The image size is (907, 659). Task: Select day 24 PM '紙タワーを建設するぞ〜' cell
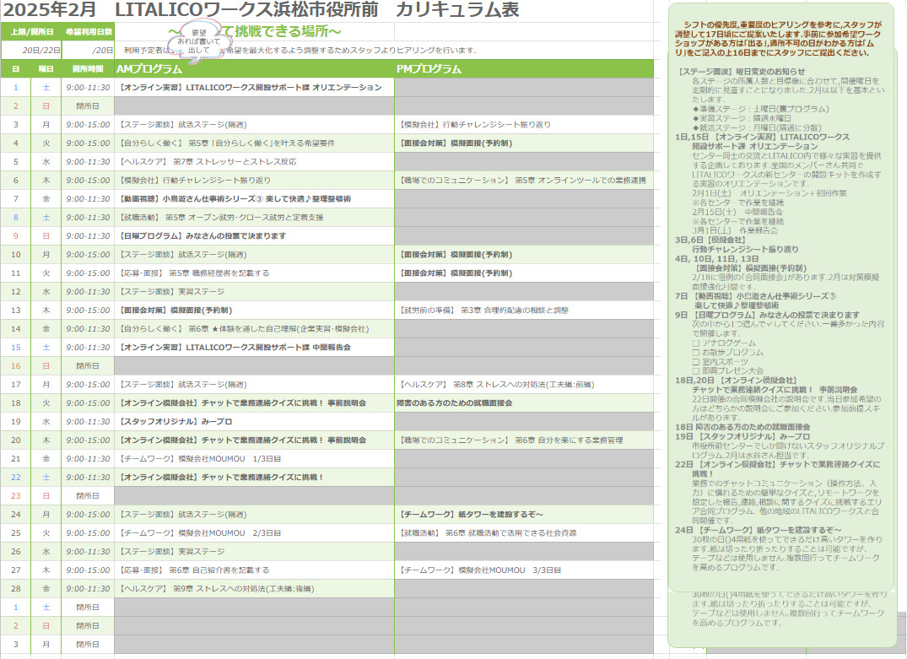pyautogui.click(x=524, y=515)
